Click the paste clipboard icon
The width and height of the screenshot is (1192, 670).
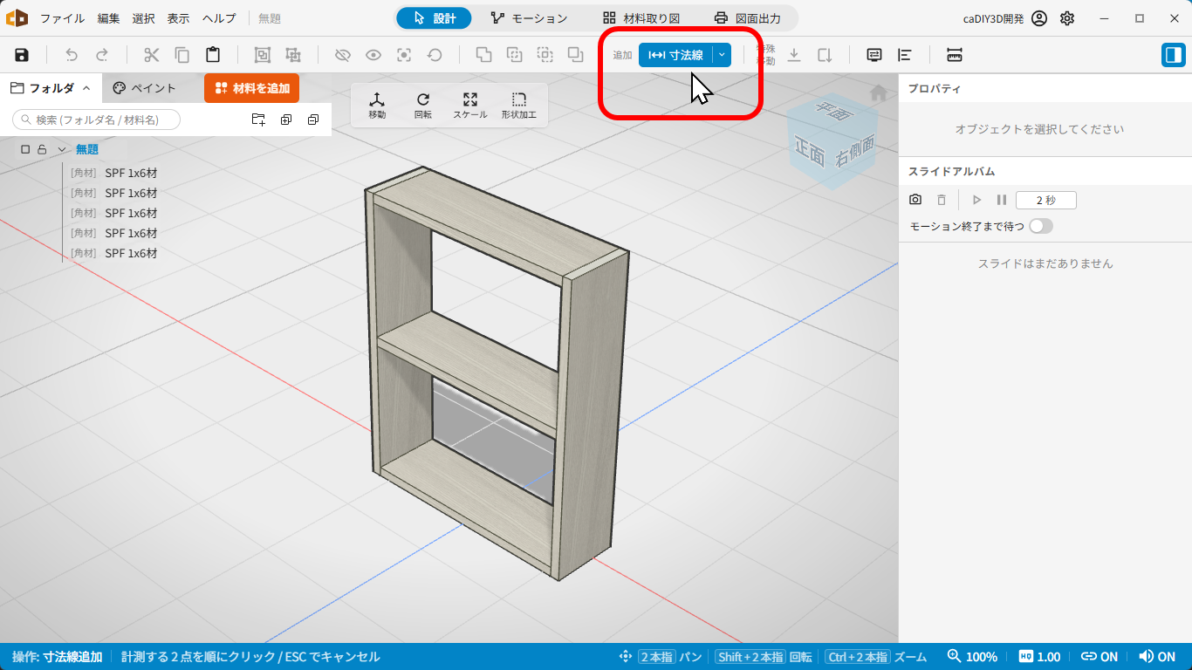[213, 55]
